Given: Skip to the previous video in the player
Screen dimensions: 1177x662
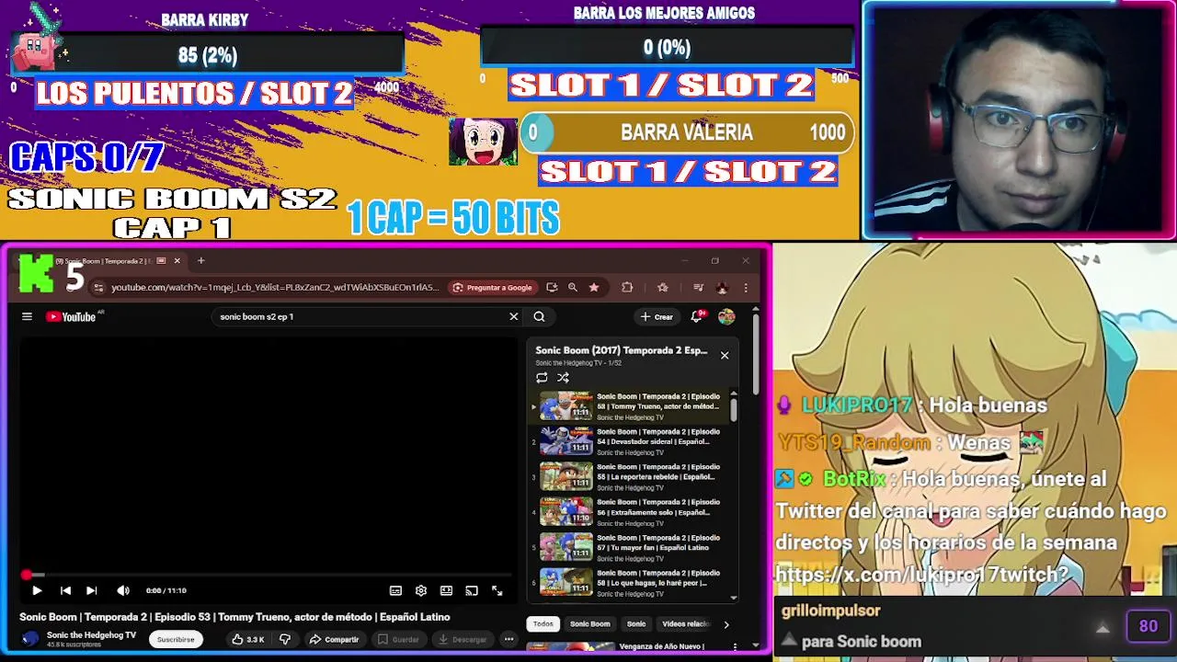Looking at the screenshot, I should 65,590.
